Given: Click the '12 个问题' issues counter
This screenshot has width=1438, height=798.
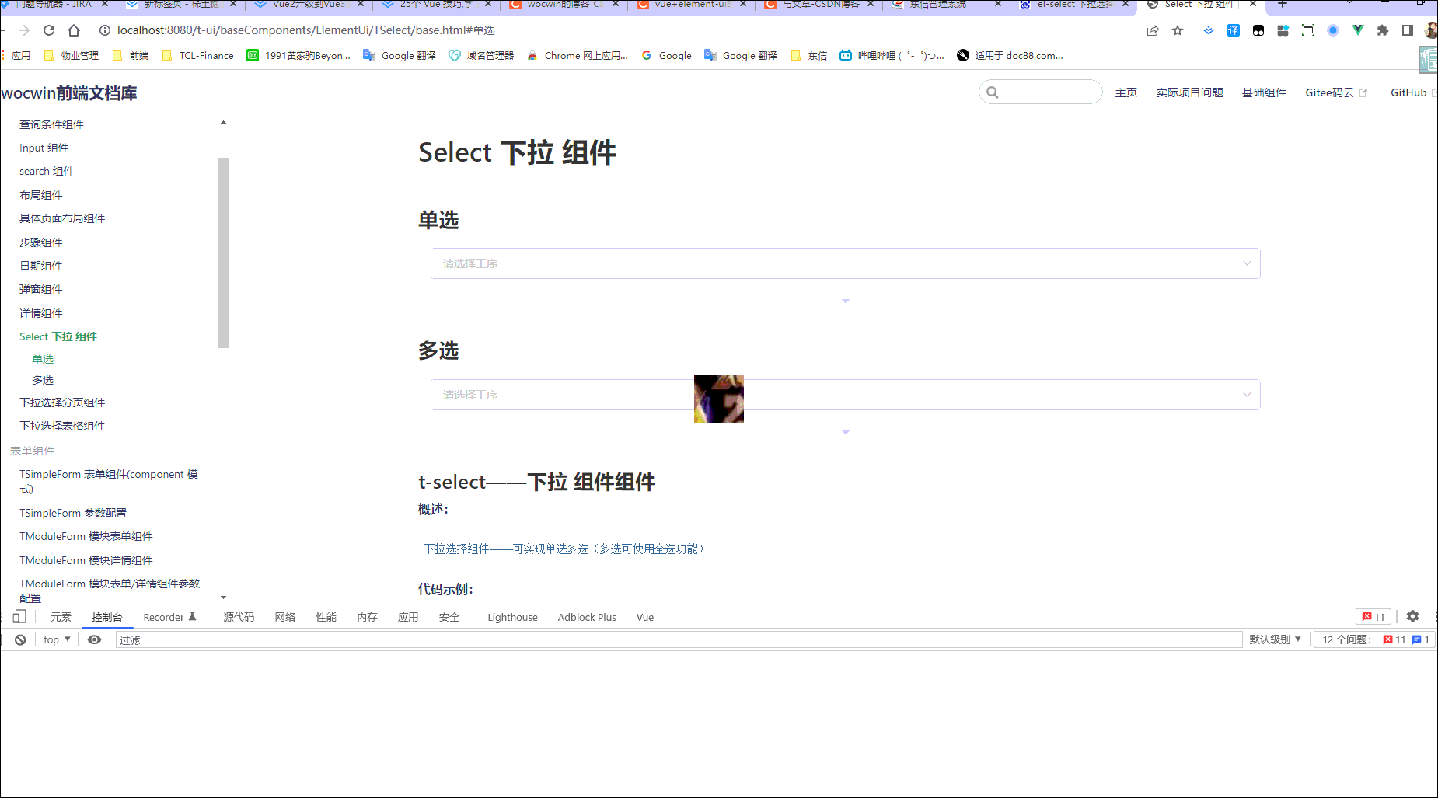Looking at the screenshot, I should 1373,639.
